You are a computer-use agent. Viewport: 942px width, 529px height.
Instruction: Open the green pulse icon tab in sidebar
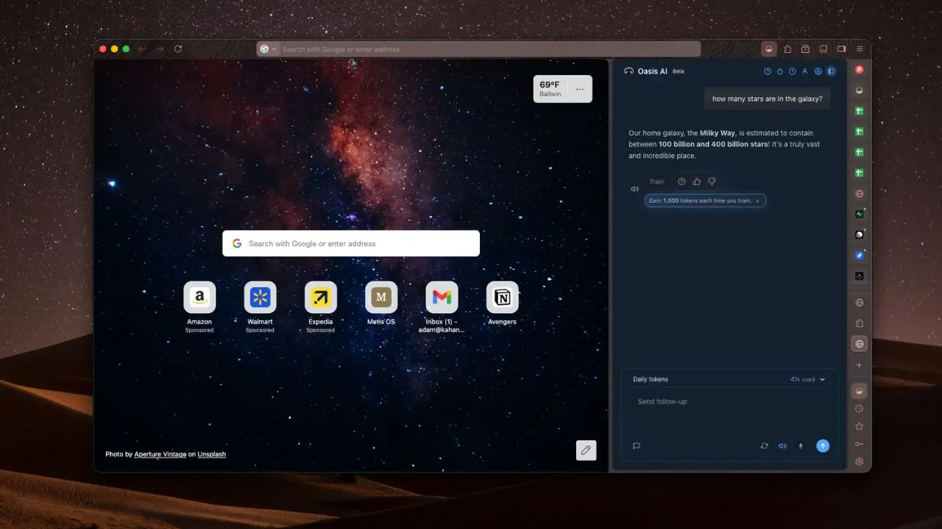pyautogui.click(x=859, y=215)
